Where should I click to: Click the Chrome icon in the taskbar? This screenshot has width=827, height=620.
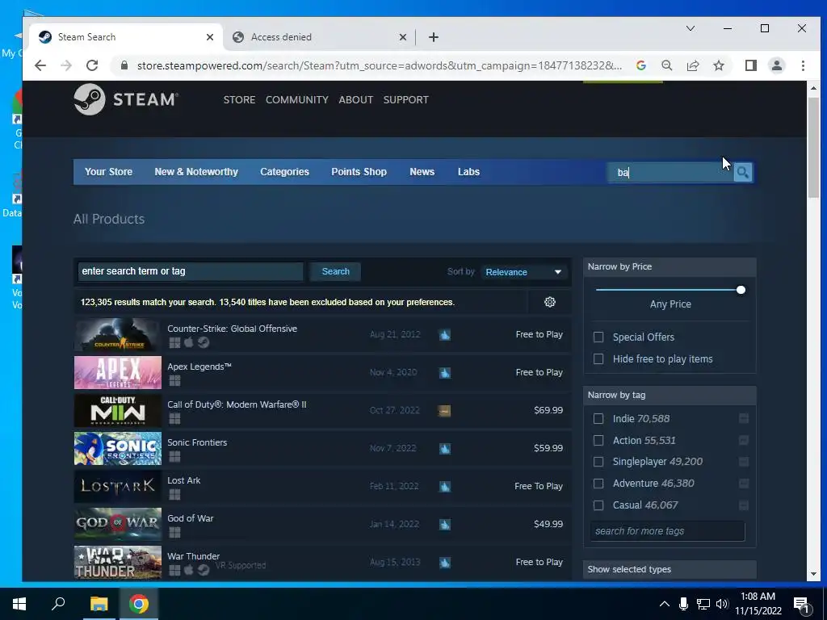pos(139,604)
